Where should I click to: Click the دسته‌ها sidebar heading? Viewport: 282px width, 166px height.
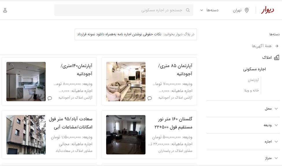(x=274, y=34)
